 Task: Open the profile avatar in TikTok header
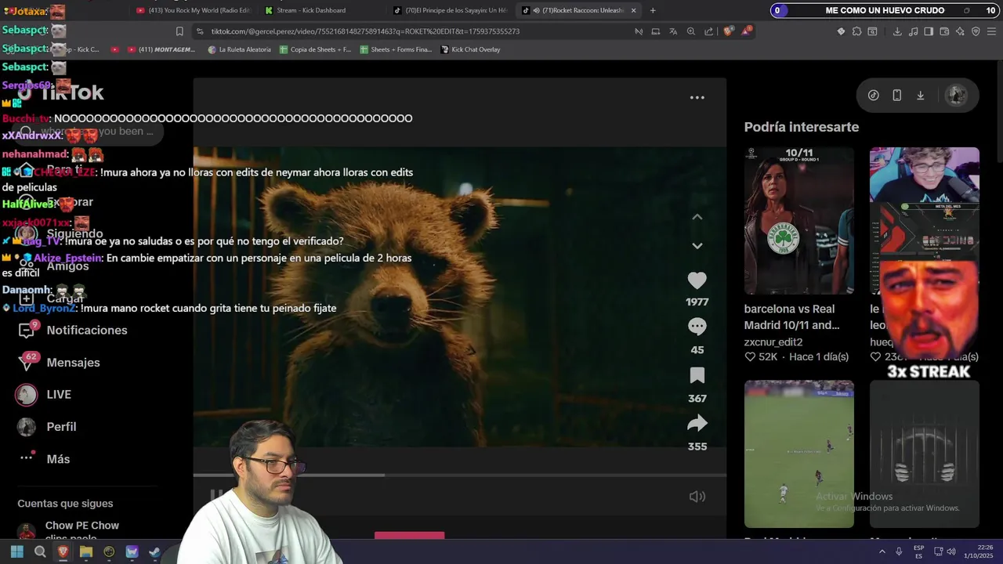click(956, 96)
